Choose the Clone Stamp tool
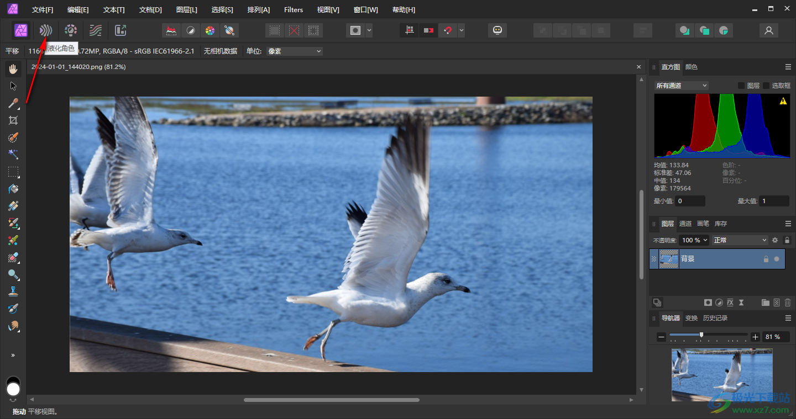The height and width of the screenshot is (419, 796). coord(13,291)
